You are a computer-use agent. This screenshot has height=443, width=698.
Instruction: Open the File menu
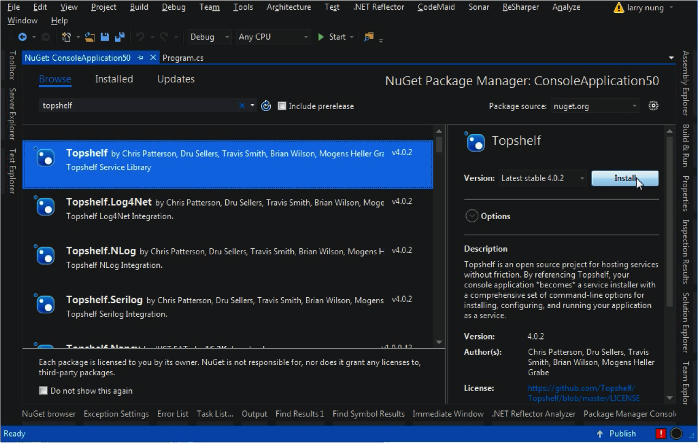14,7
